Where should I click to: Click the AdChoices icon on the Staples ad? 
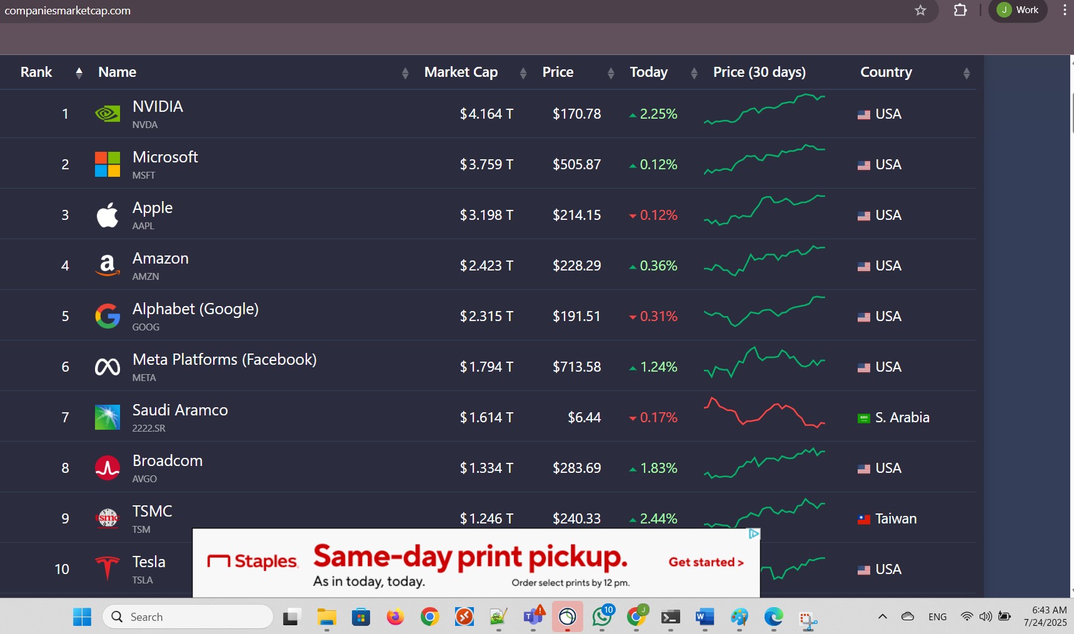pyautogui.click(x=754, y=533)
